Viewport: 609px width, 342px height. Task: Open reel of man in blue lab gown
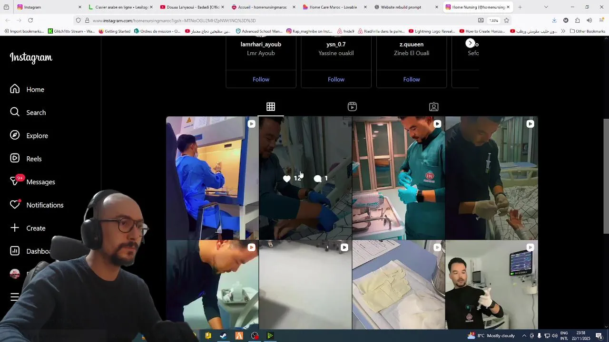tap(212, 178)
